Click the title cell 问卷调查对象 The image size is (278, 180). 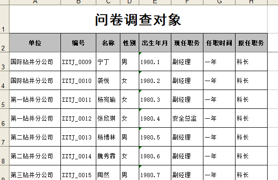pyautogui.click(x=138, y=19)
